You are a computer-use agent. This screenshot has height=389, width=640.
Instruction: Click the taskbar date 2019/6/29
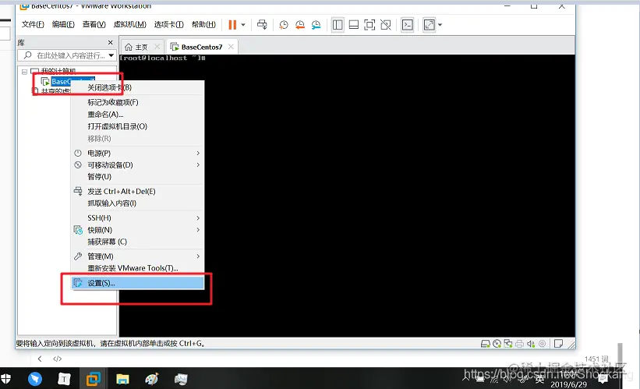coord(568,384)
